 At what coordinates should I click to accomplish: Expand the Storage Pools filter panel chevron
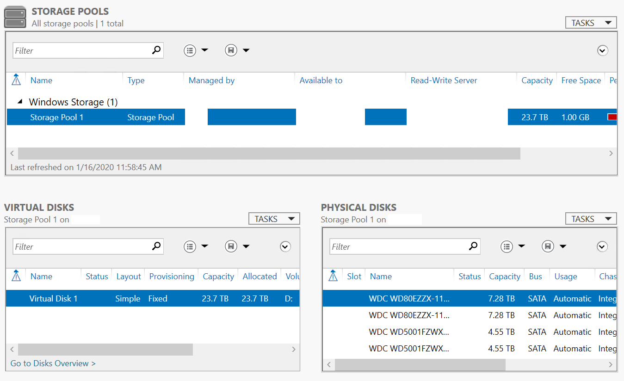602,50
